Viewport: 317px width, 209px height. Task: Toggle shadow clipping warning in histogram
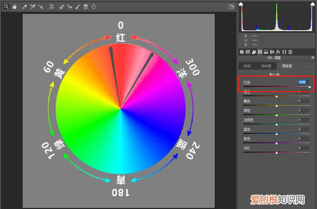point(241,4)
